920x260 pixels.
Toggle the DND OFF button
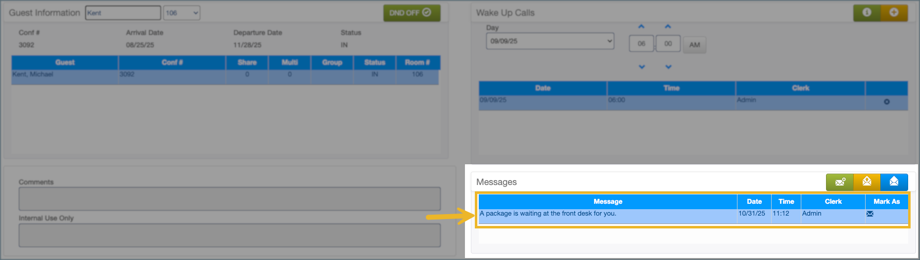pos(412,13)
